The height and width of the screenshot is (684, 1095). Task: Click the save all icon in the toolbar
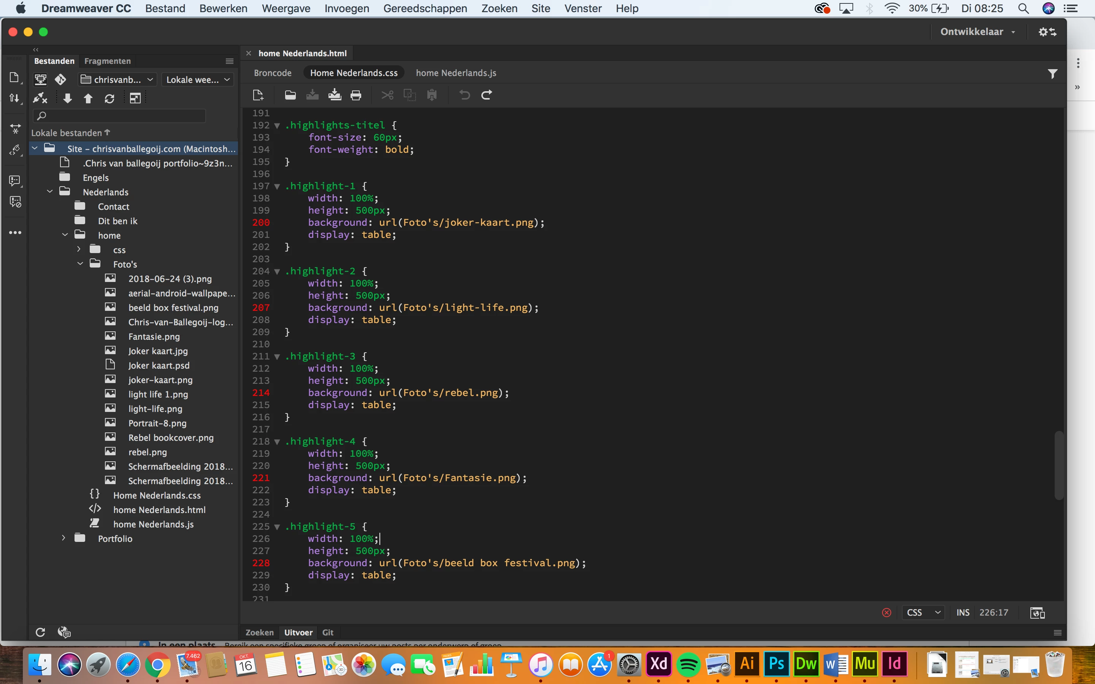(334, 95)
